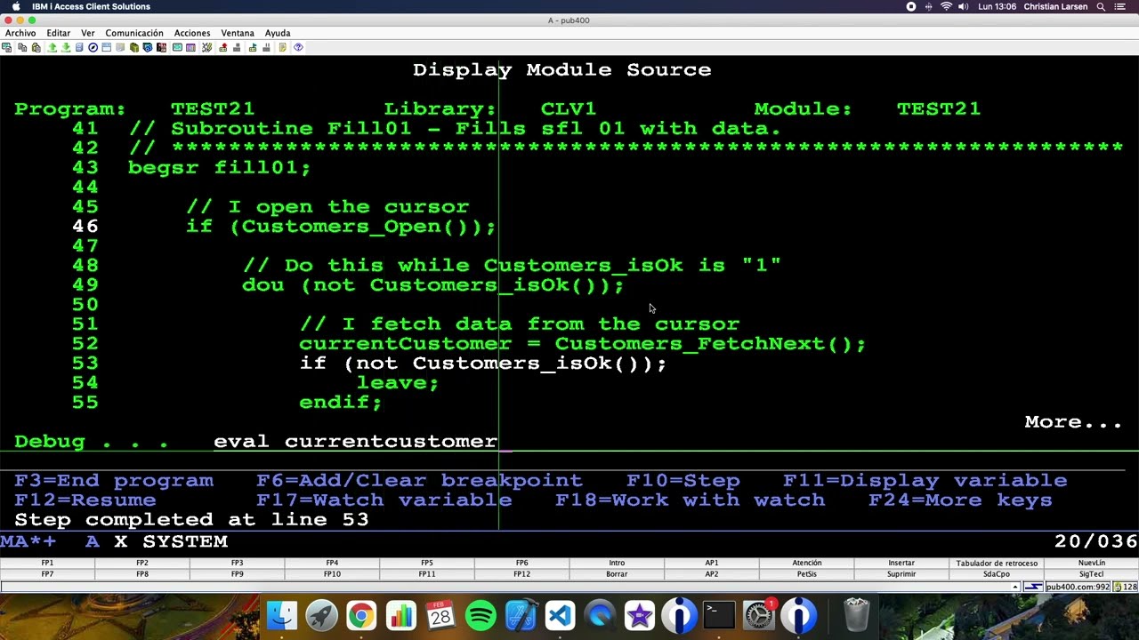
Task: Open Finder from the Dock
Action: pyautogui.click(x=282, y=615)
